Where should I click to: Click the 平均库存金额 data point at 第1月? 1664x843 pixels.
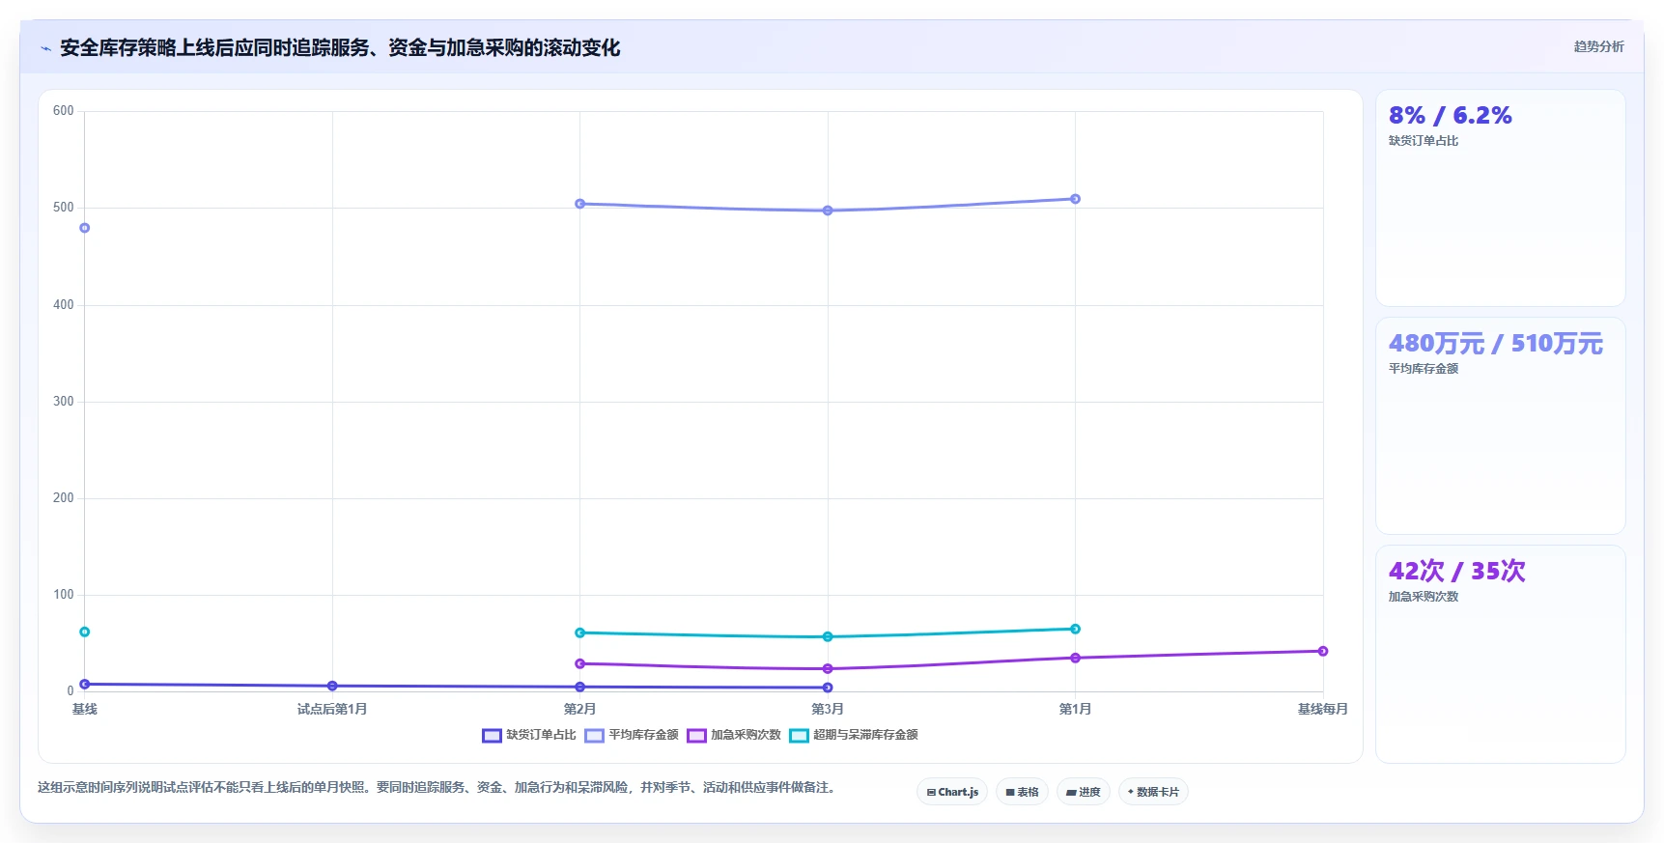pos(1075,199)
